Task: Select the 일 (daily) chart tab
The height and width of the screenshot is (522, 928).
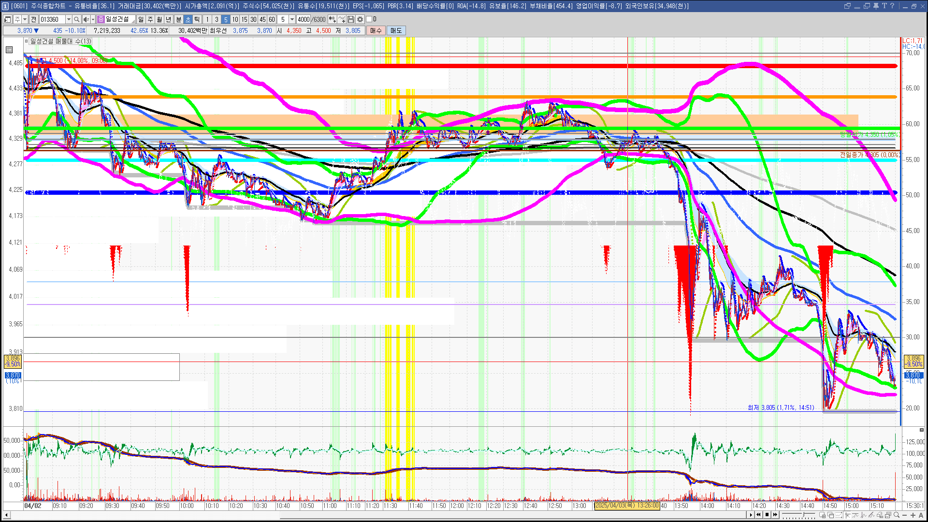Action: pyautogui.click(x=141, y=19)
